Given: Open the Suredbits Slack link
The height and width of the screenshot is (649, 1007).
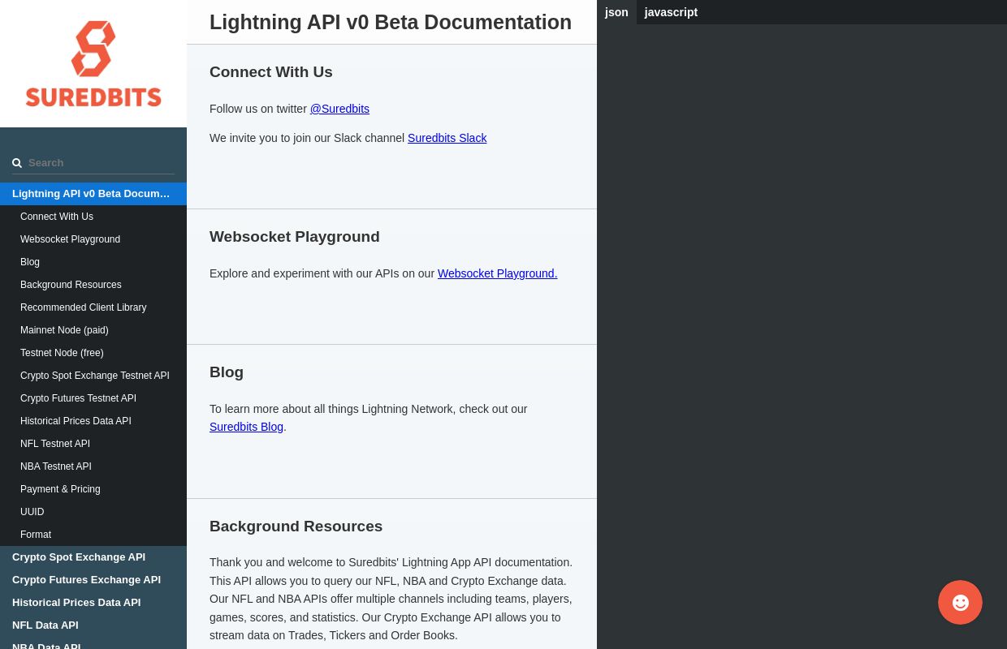Looking at the screenshot, I should pyautogui.click(x=447, y=138).
